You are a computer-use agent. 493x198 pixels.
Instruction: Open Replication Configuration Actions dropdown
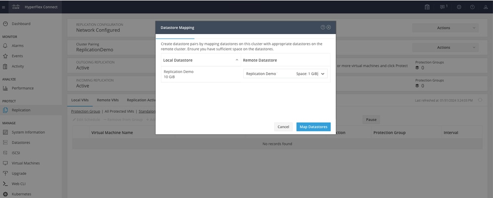tap(445, 28)
